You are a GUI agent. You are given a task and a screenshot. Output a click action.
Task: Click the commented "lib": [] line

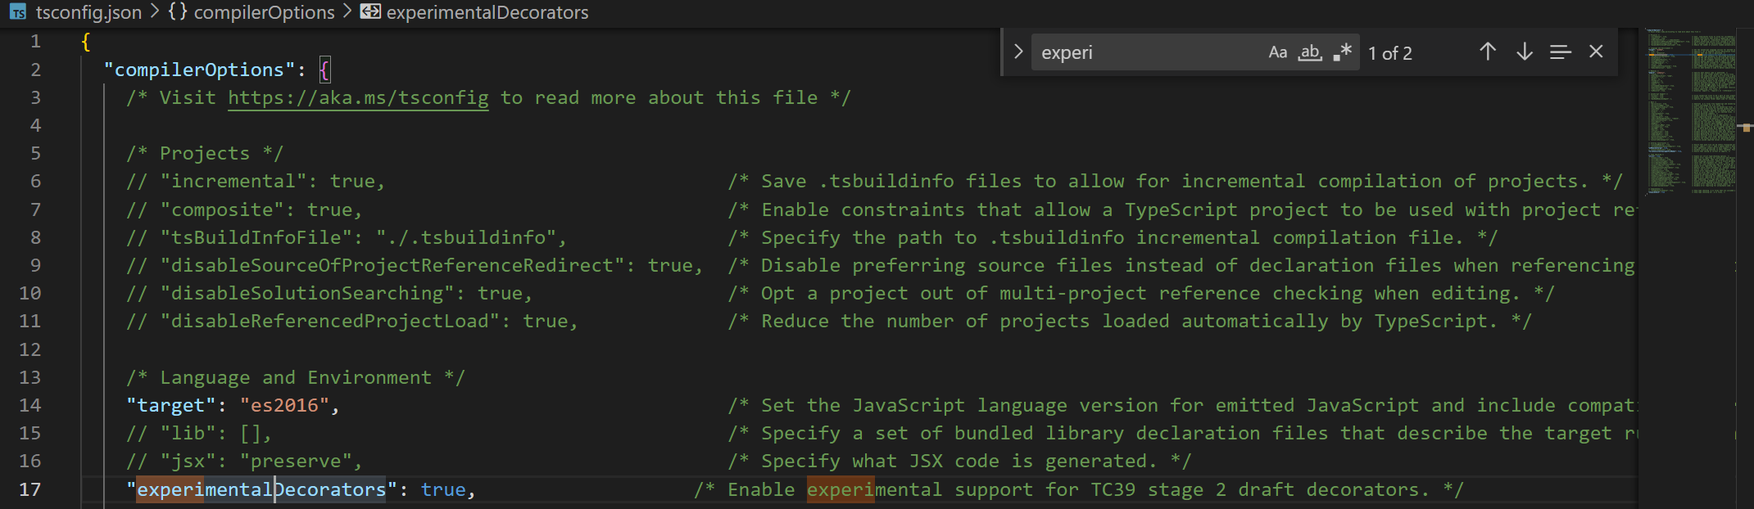pos(199,433)
